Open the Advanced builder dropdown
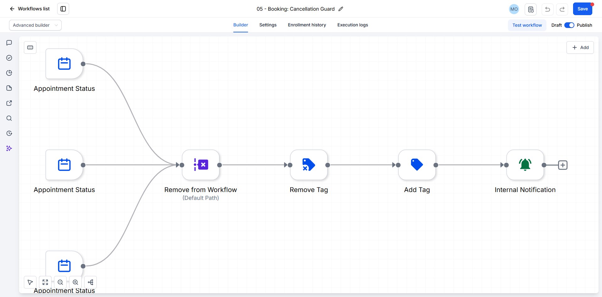Image resolution: width=602 pixels, height=297 pixels. click(35, 25)
